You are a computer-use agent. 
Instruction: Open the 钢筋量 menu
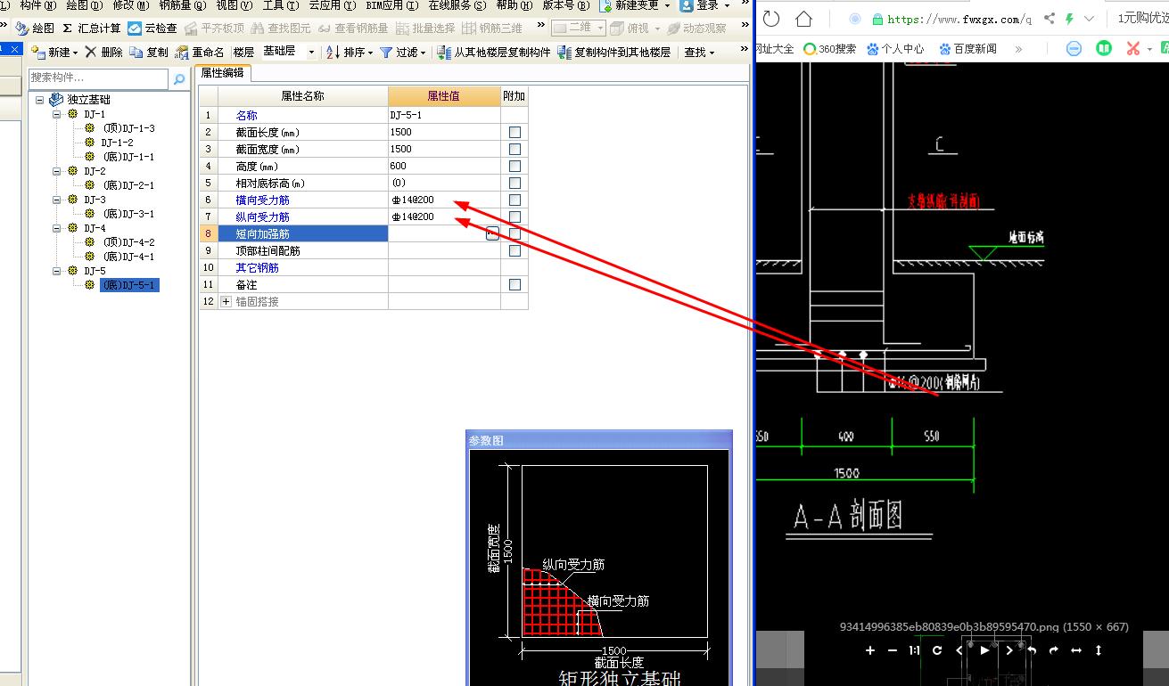[182, 5]
